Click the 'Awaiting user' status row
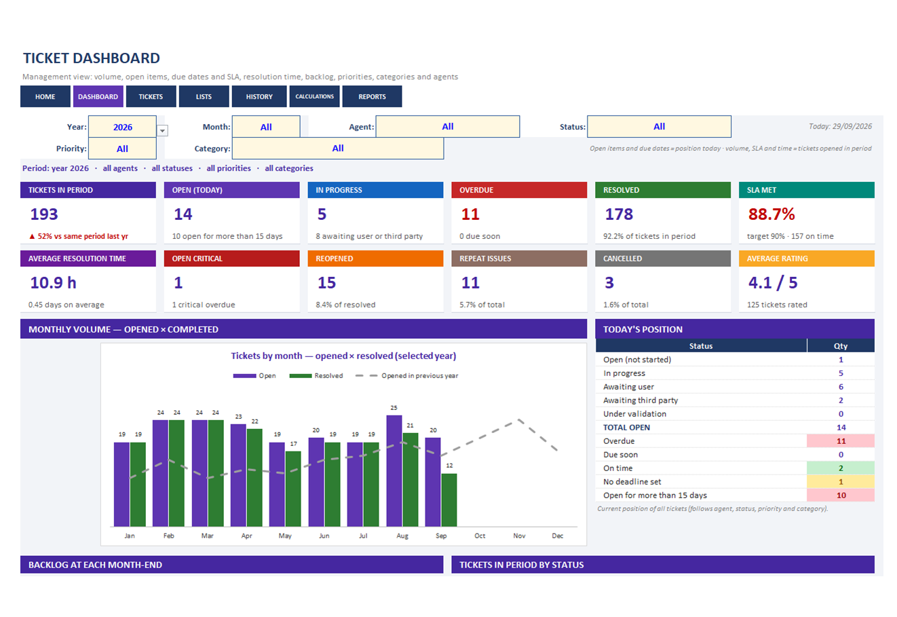This screenshot has height=617, width=897. [735, 387]
